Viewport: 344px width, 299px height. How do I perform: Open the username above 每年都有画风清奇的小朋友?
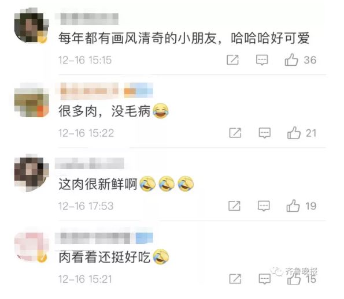pos(87,19)
